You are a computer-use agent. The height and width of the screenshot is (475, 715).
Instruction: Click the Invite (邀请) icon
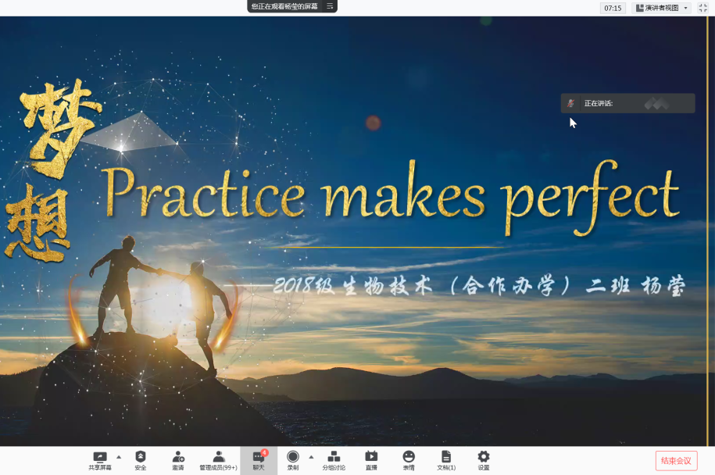178,457
